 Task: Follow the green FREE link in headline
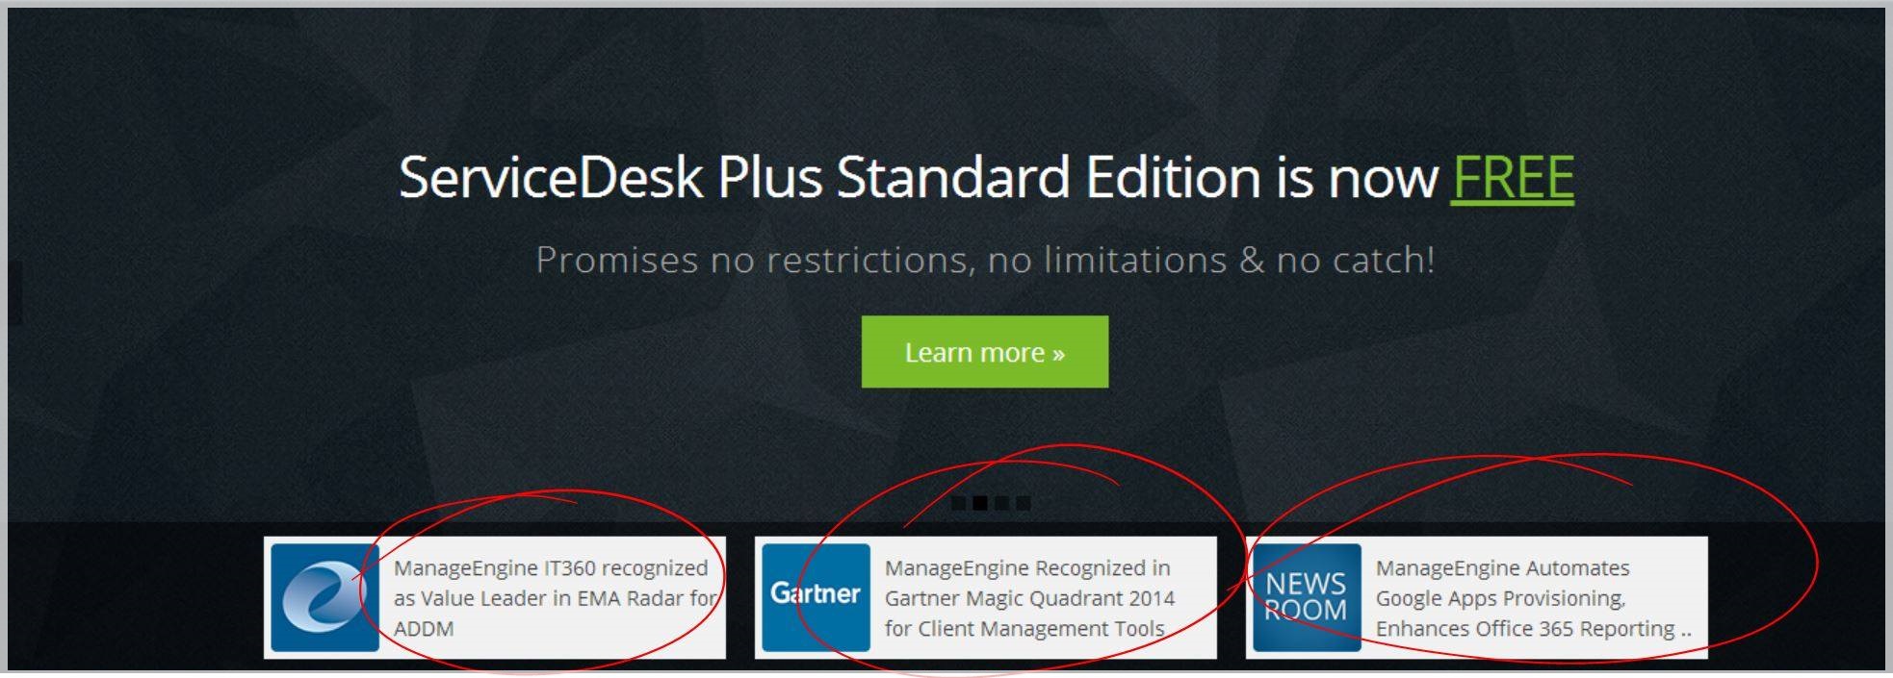tap(1513, 178)
